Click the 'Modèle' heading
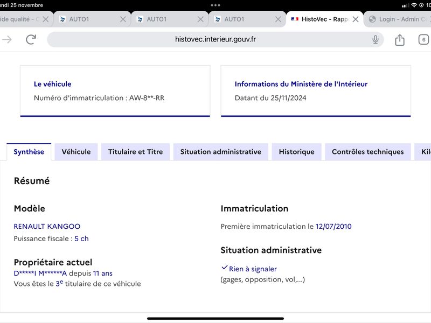This screenshot has width=431, height=323. pyautogui.click(x=30, y=208)
